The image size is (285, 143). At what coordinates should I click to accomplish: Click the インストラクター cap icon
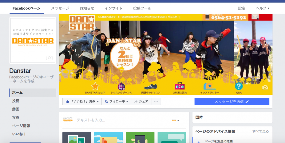click(x=209, y=86)
